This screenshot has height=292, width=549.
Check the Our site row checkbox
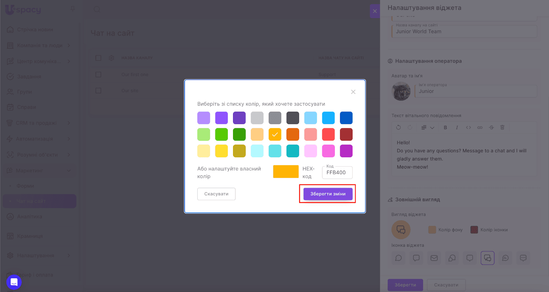coord(98,90)
